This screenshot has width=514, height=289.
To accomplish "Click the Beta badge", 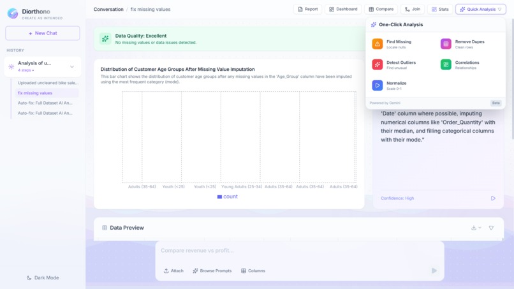I will (496, 103).
